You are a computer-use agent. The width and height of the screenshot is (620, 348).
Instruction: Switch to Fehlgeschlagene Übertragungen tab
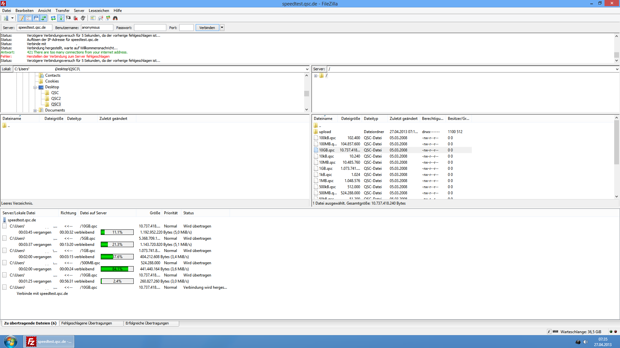[87, 323]
